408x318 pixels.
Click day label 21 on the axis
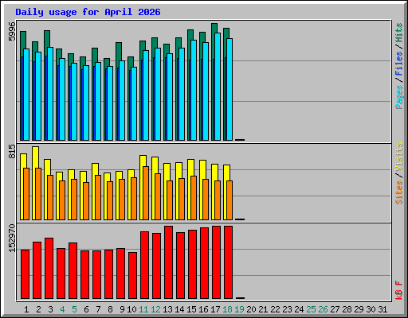pos(263,309)
